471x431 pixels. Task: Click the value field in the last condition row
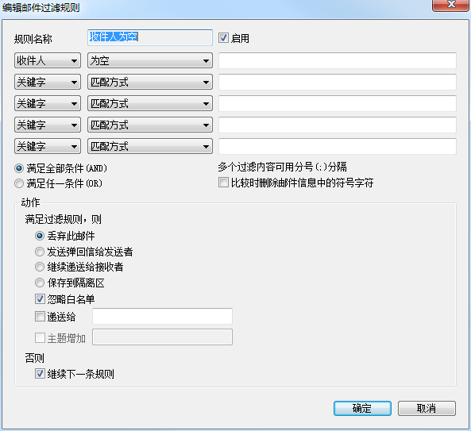pos(338,146)
